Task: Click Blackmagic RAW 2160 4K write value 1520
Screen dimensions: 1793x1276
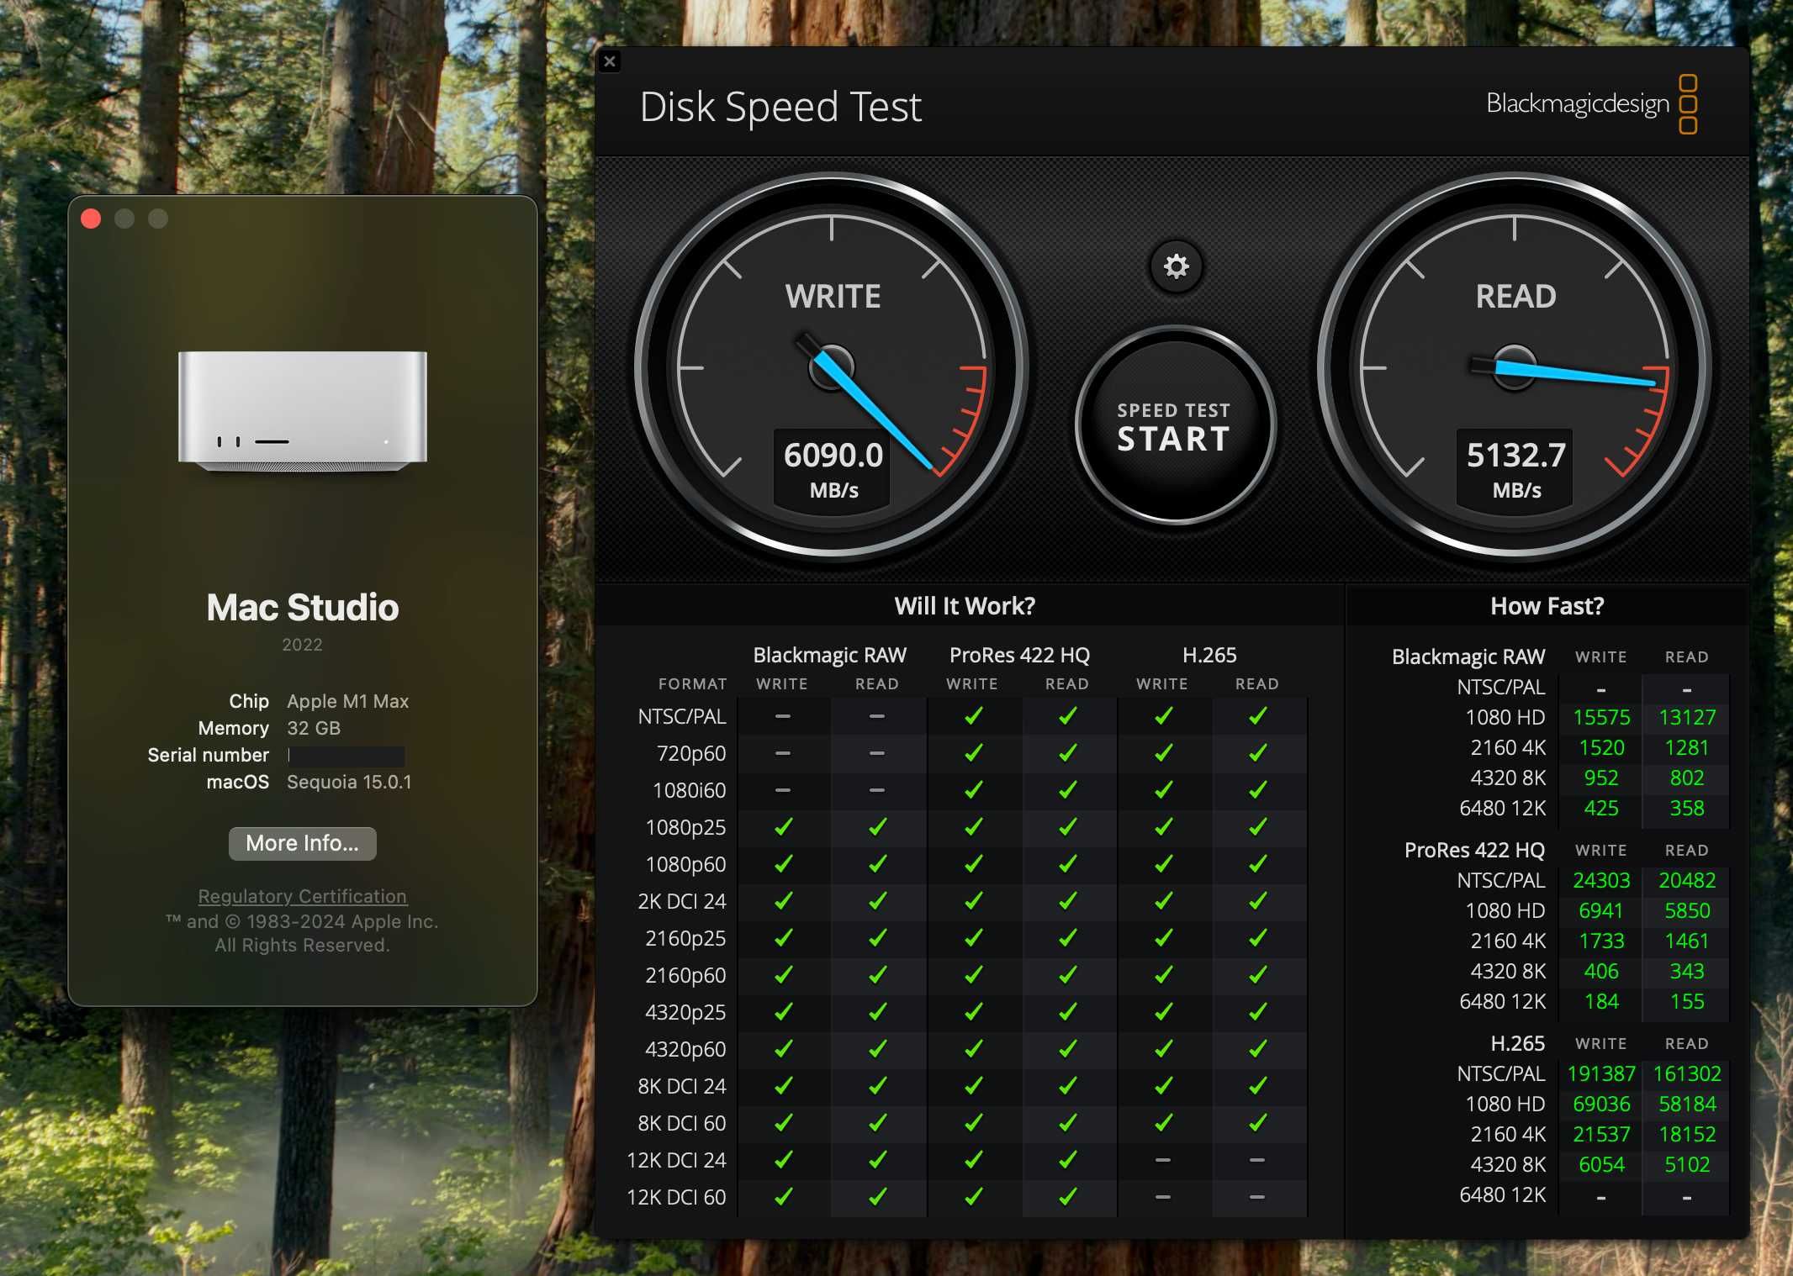Action: coord(1601,747)
